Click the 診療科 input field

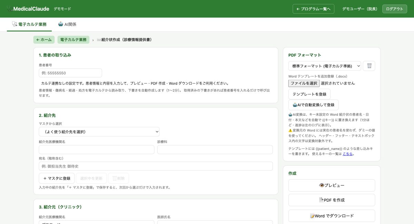point(215,150)
